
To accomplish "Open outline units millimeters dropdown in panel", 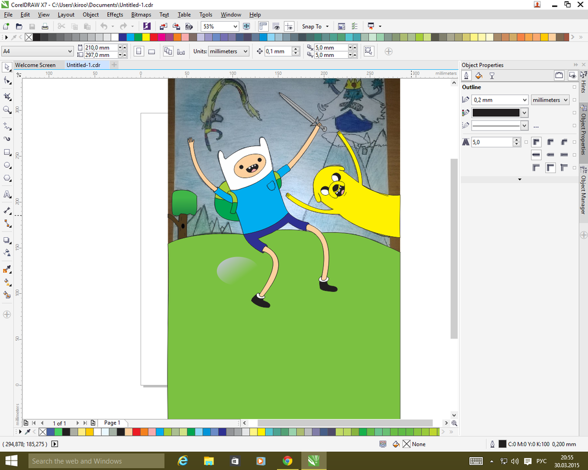I will 550,100.
